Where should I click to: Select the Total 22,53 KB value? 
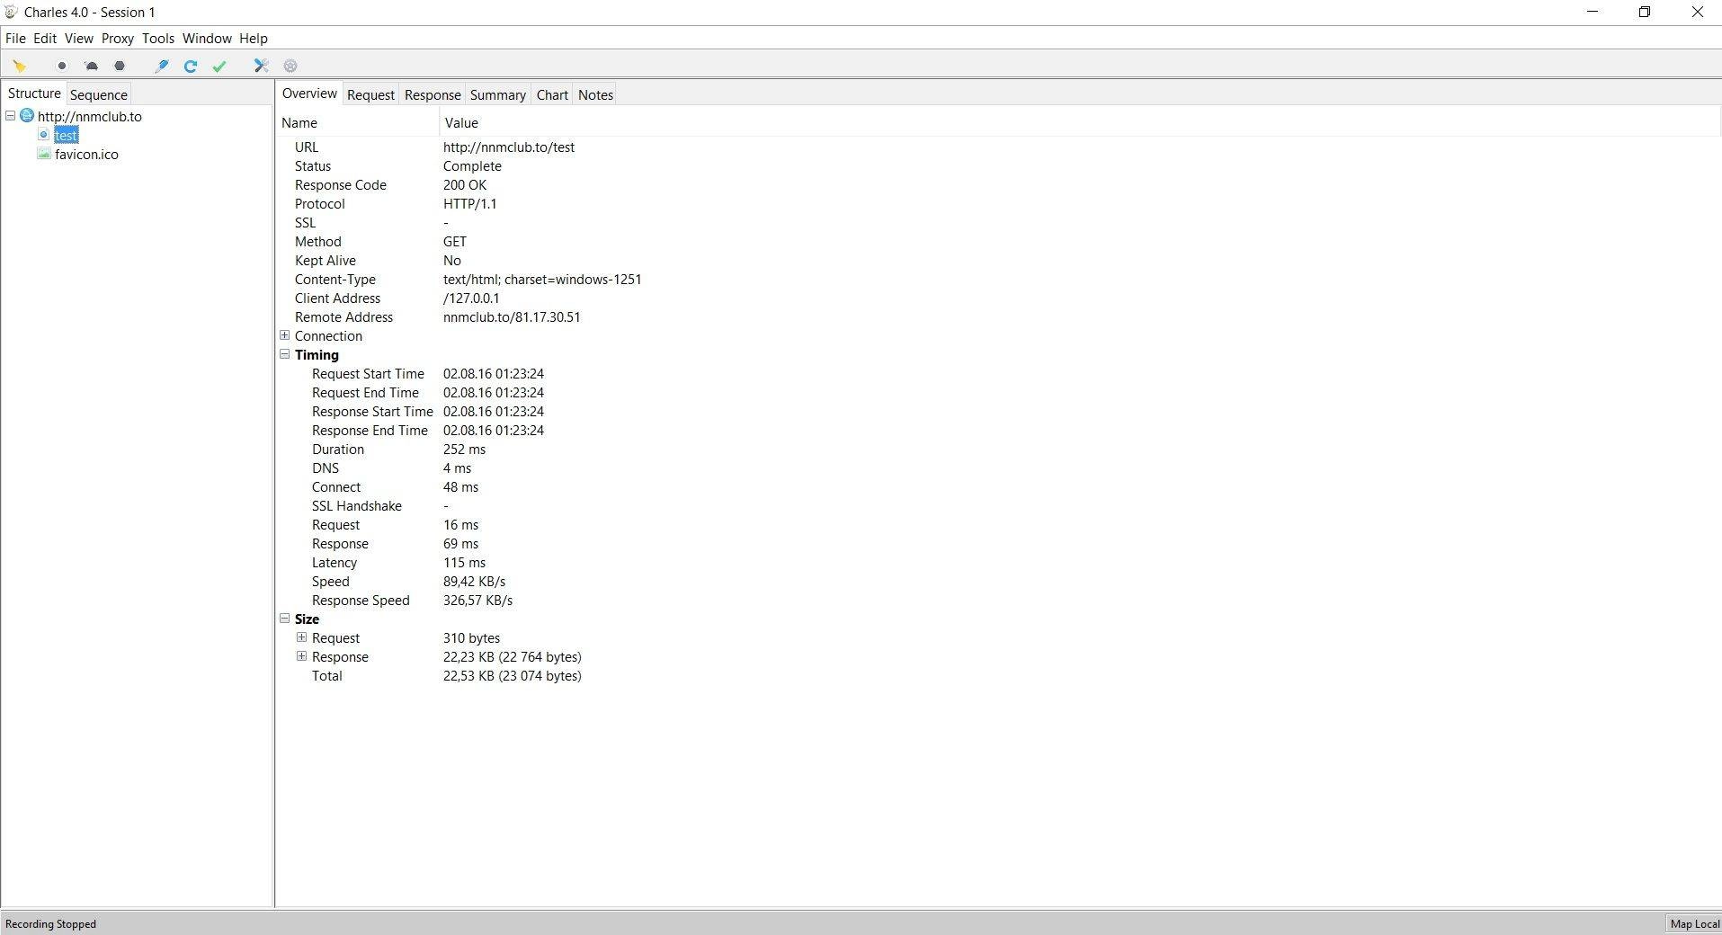point(512,675)
